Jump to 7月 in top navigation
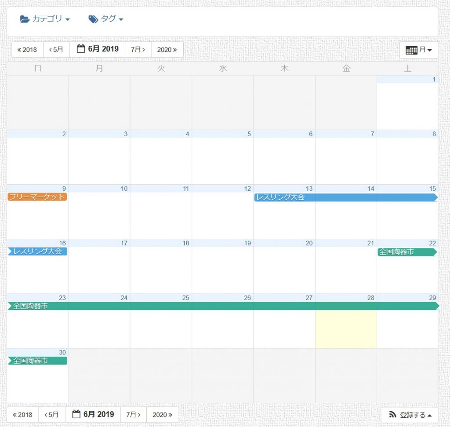Image resolution: width=450 pixels, height=427 pixels. pos(138,49)
